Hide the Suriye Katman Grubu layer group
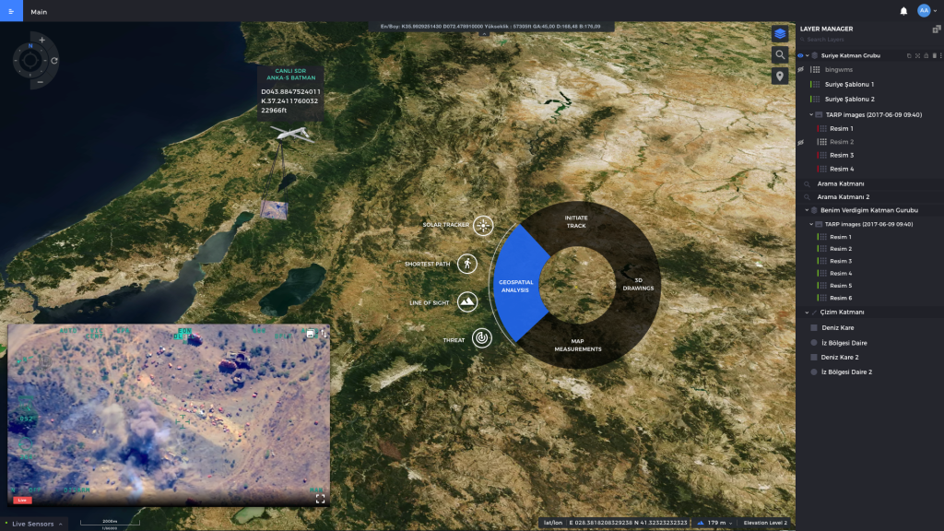The width and height of the screenshot is (944, 531). 801,55
